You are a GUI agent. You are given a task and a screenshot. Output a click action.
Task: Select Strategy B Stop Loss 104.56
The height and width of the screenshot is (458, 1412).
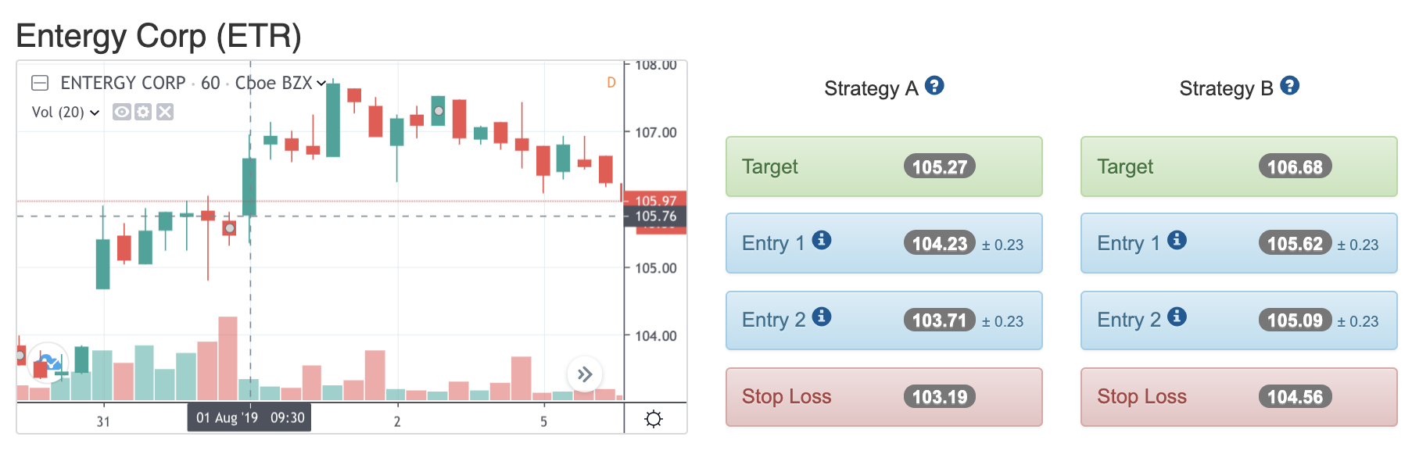pos(1239,397)
